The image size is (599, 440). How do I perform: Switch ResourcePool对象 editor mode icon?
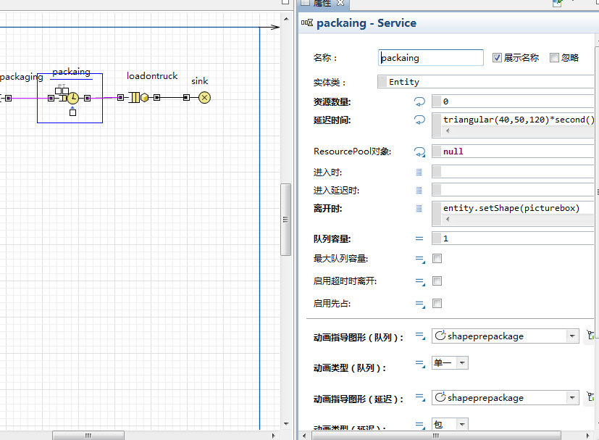[x=419, y=151]
